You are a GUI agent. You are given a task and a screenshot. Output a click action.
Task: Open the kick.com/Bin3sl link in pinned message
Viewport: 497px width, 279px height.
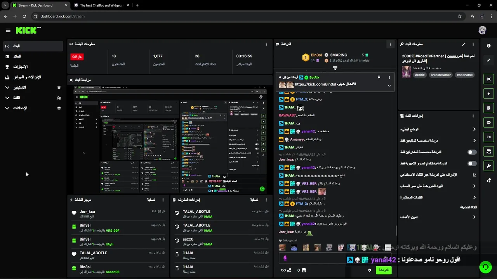[315, 84]
